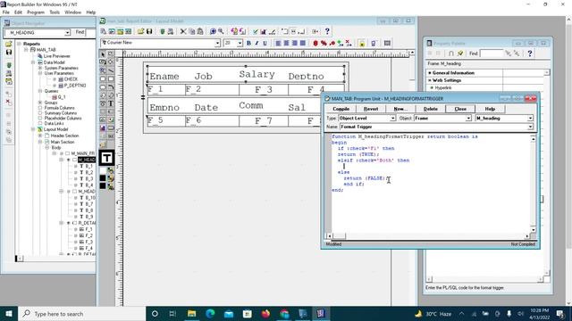Click the Zoom Out magnifier icon

(221, 32)
